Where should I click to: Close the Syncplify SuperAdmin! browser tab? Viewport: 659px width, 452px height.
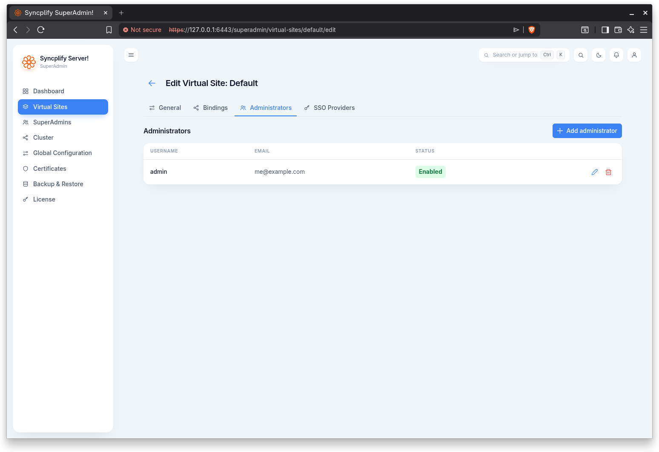(x=106, y=13)
